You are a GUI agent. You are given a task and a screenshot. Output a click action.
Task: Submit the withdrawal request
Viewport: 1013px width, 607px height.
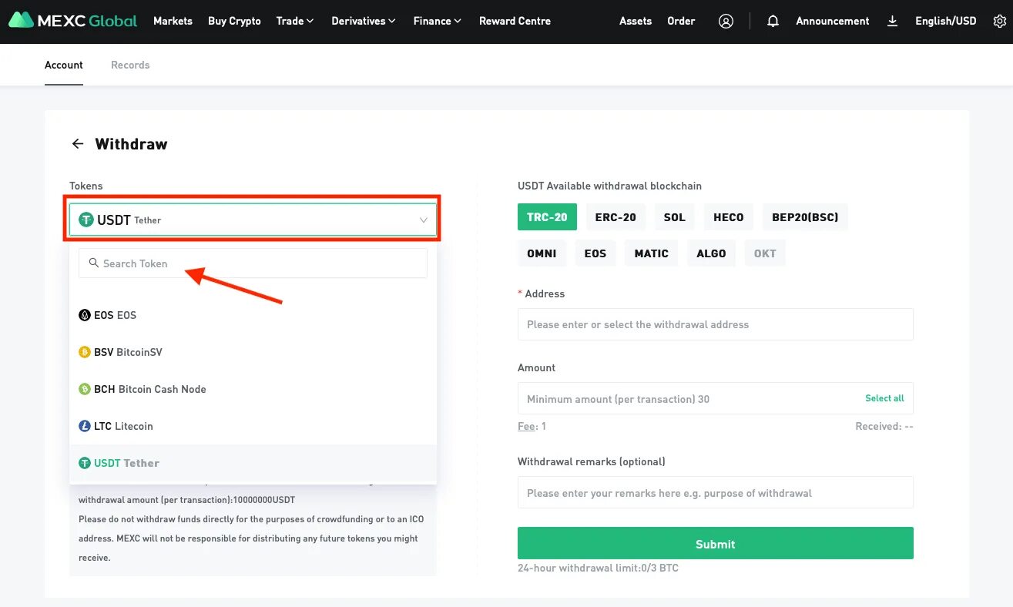[716, 544]
